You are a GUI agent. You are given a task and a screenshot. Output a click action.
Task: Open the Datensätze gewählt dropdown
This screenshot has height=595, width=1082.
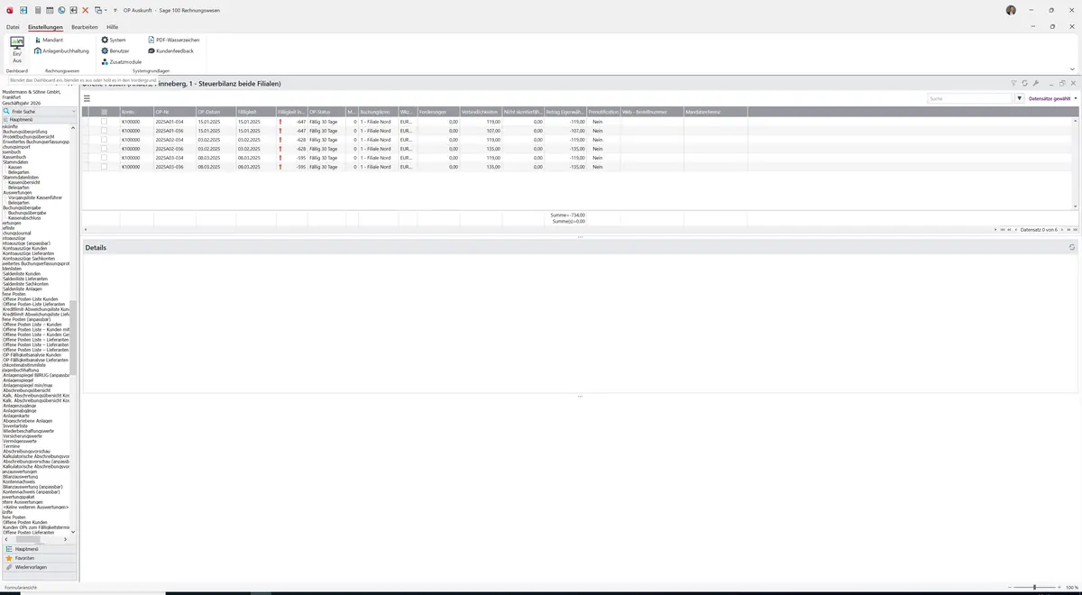pyautogui.click(x=1052, y=98)
